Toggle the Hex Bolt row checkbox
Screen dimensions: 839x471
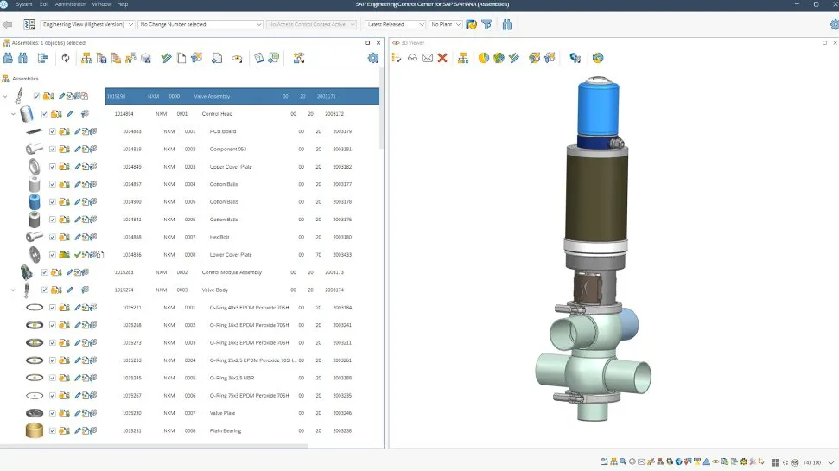click(53, 237)
